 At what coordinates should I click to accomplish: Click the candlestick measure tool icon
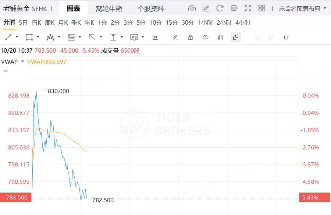(155, 37)
